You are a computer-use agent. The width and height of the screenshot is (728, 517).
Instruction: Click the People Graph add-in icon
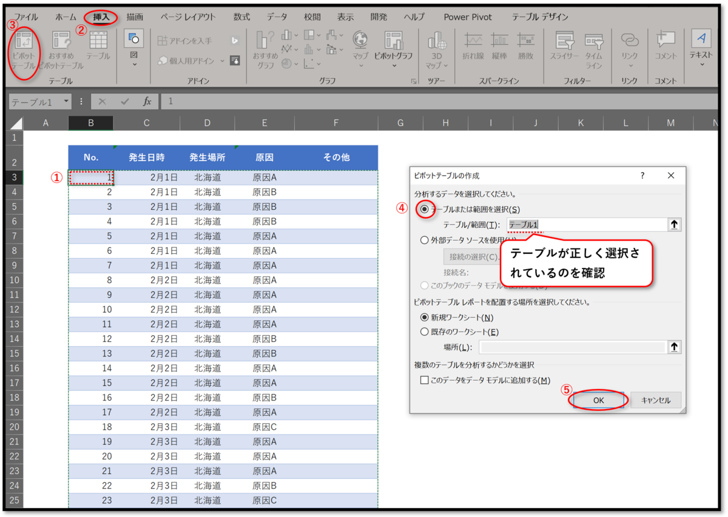pos(235,61)
